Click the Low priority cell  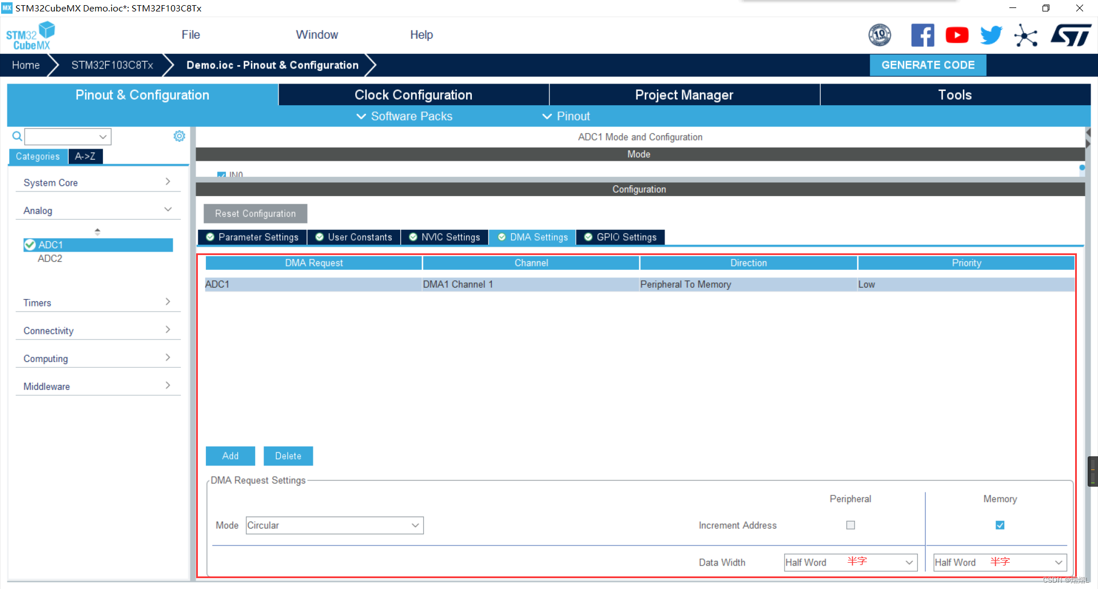pos(966,284)
